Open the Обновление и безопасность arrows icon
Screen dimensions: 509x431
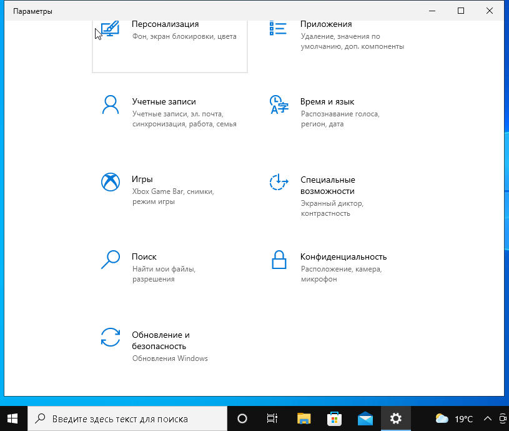coord(111,337)
